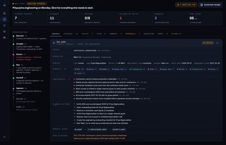Select the edit/compose icon in sidebar
The image size is (226, 145).
click(x=4, y=19)
